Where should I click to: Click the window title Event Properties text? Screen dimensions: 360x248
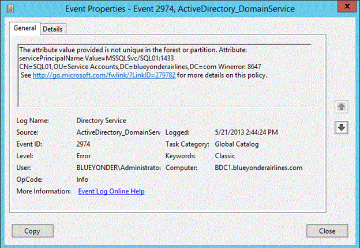point(180,9)
